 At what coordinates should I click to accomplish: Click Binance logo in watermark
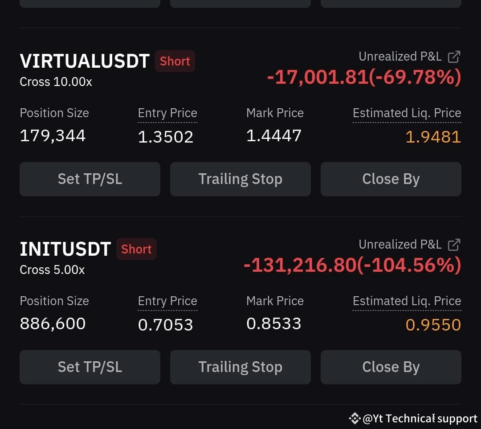[x=355, y=418]
